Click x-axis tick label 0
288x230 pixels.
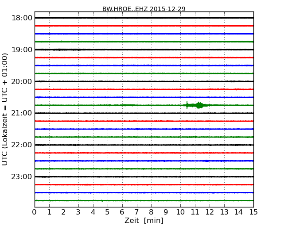click(x=35, y=212)
